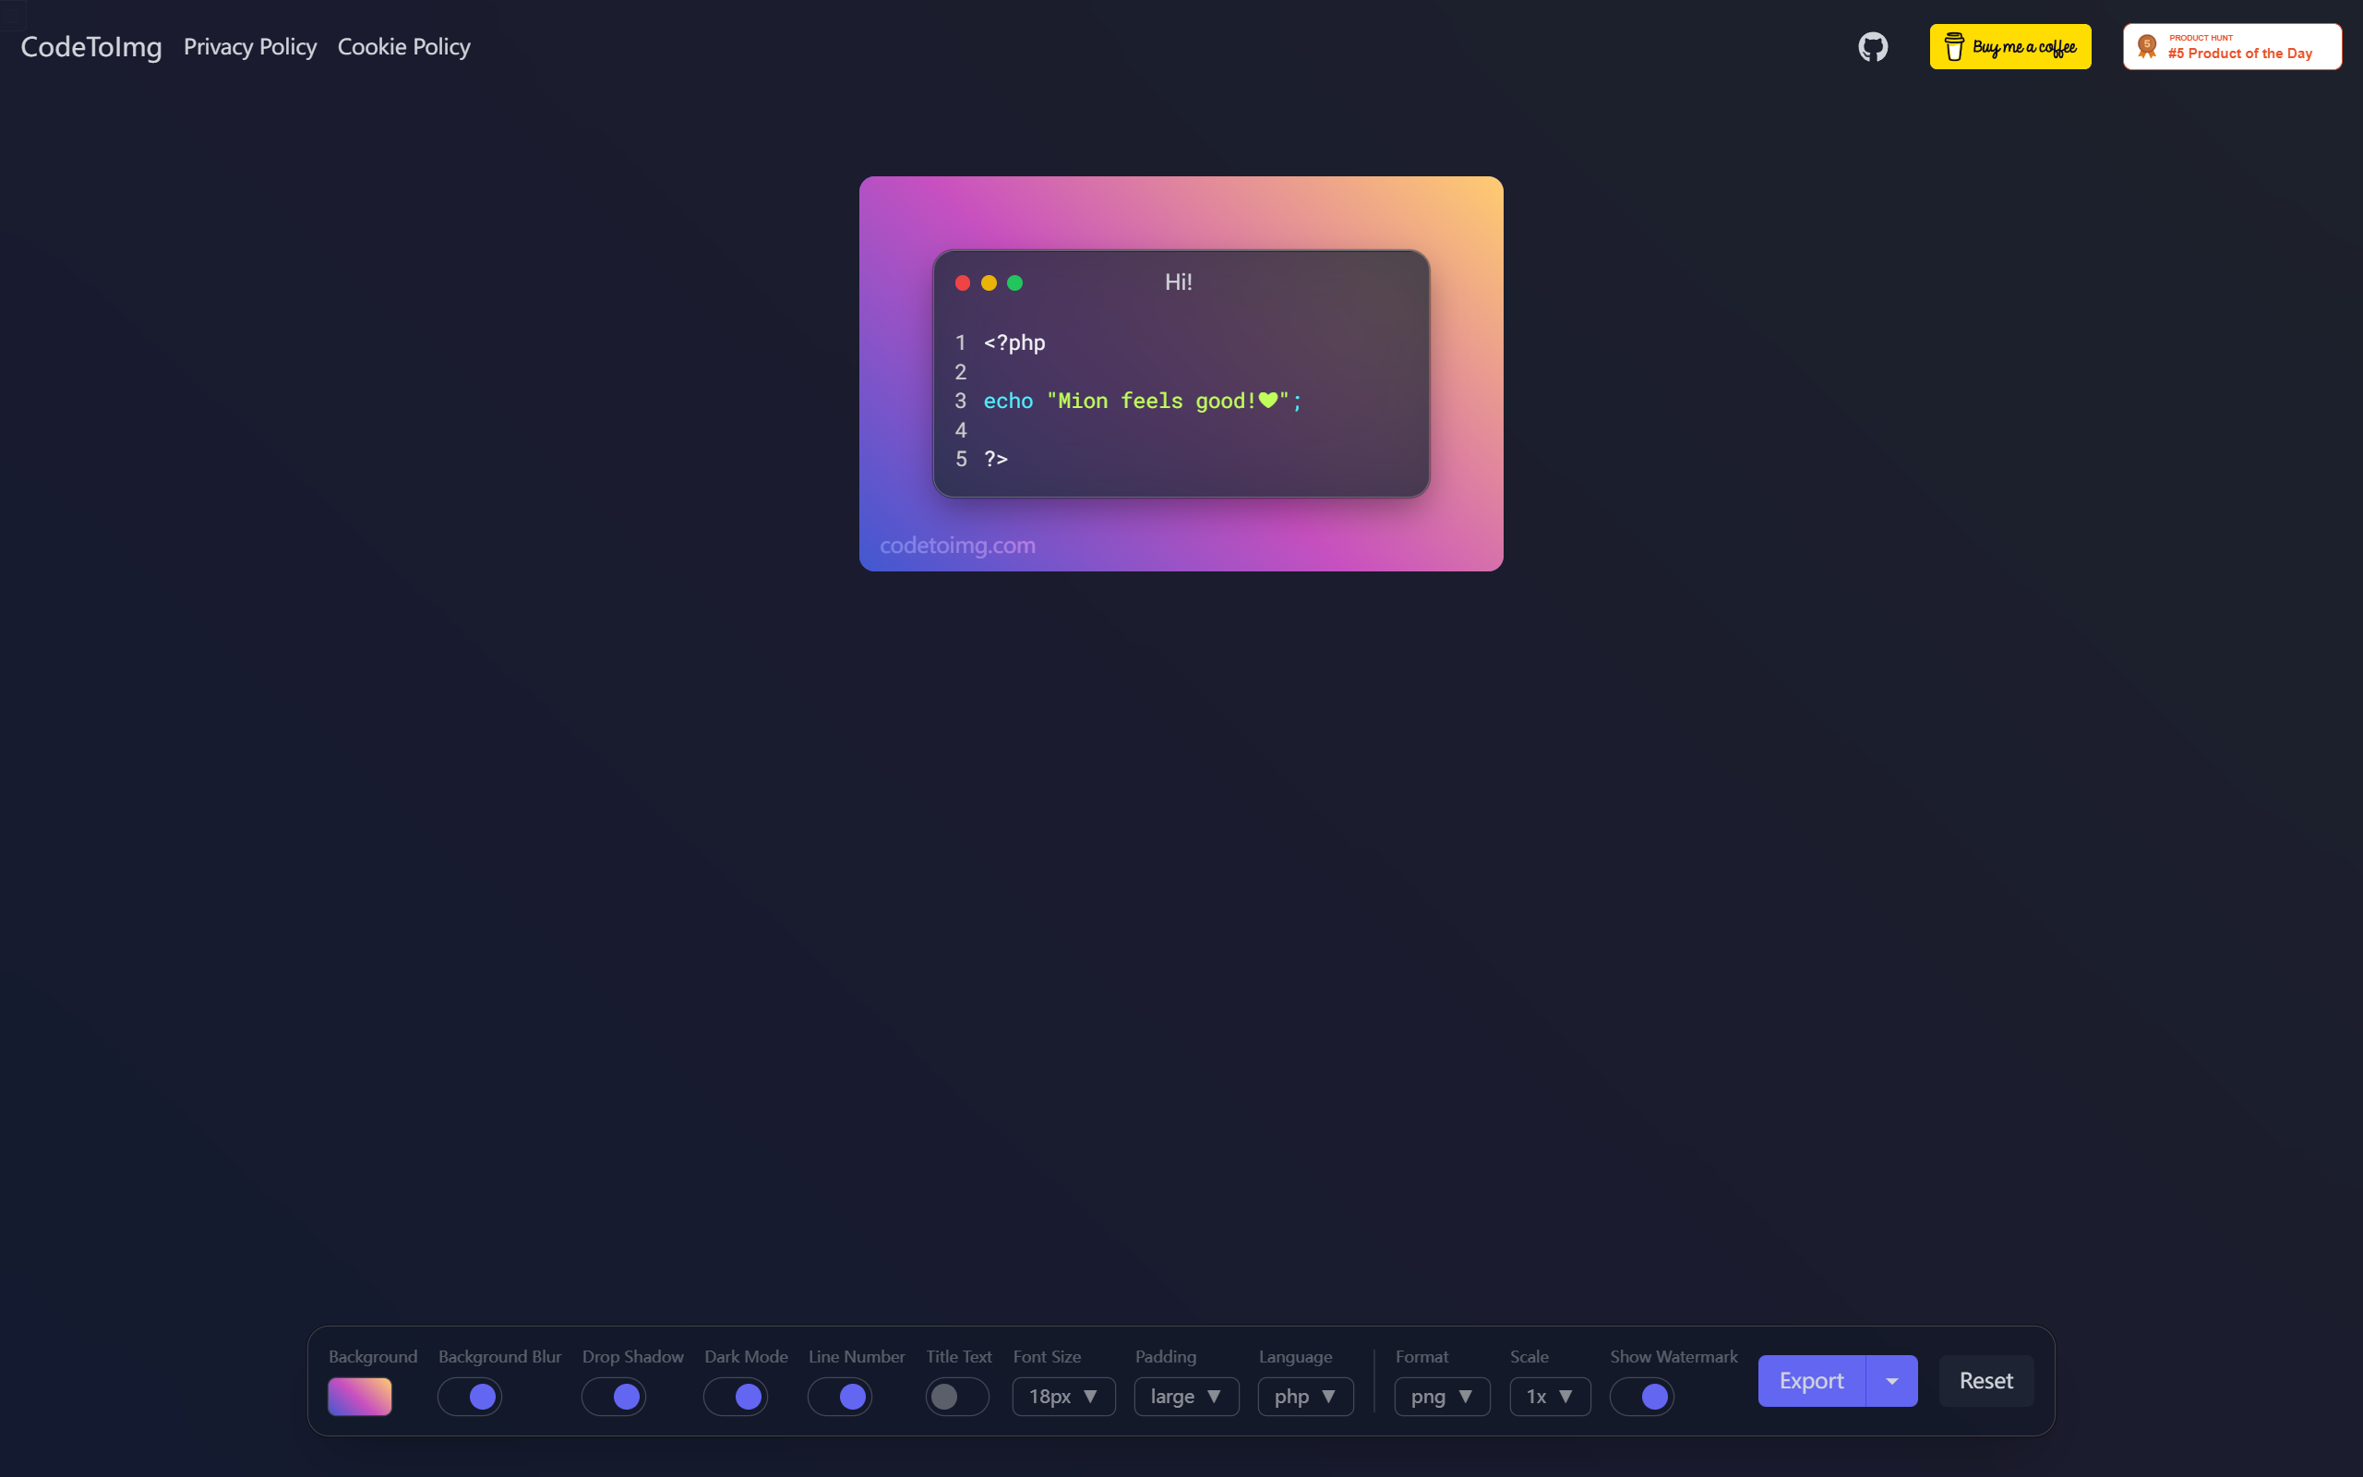Viewport: 2363px width, 1477px height.
Task: Disable the Drop Shadow switch
Action: (613, 1397)
